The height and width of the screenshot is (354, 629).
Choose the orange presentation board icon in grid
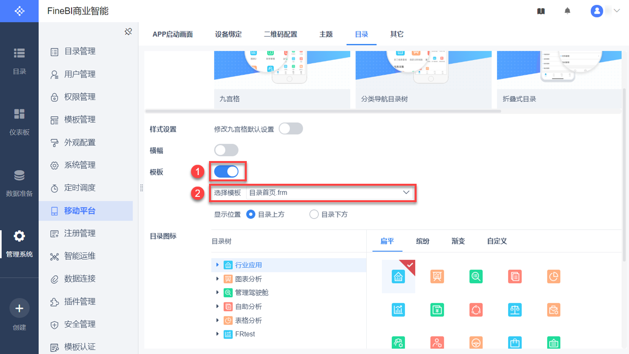437,277
